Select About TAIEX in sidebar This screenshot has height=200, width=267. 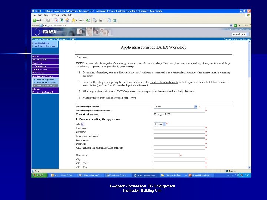(x=45, y=60)
